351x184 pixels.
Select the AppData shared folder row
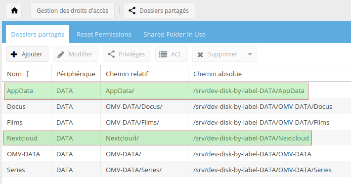pyautogui.click(x=176, y=91)
